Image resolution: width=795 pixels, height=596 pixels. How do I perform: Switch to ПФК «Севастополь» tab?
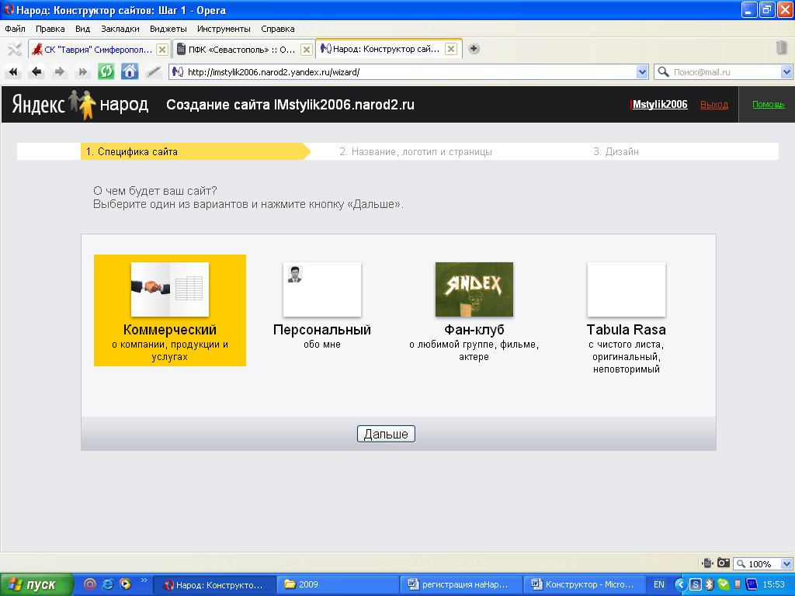(x=243, y=49)
